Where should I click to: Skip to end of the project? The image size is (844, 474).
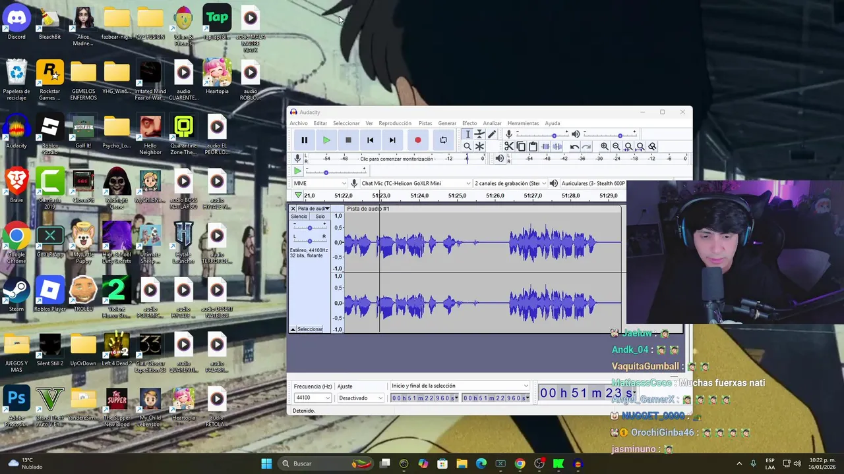[392, 140]
